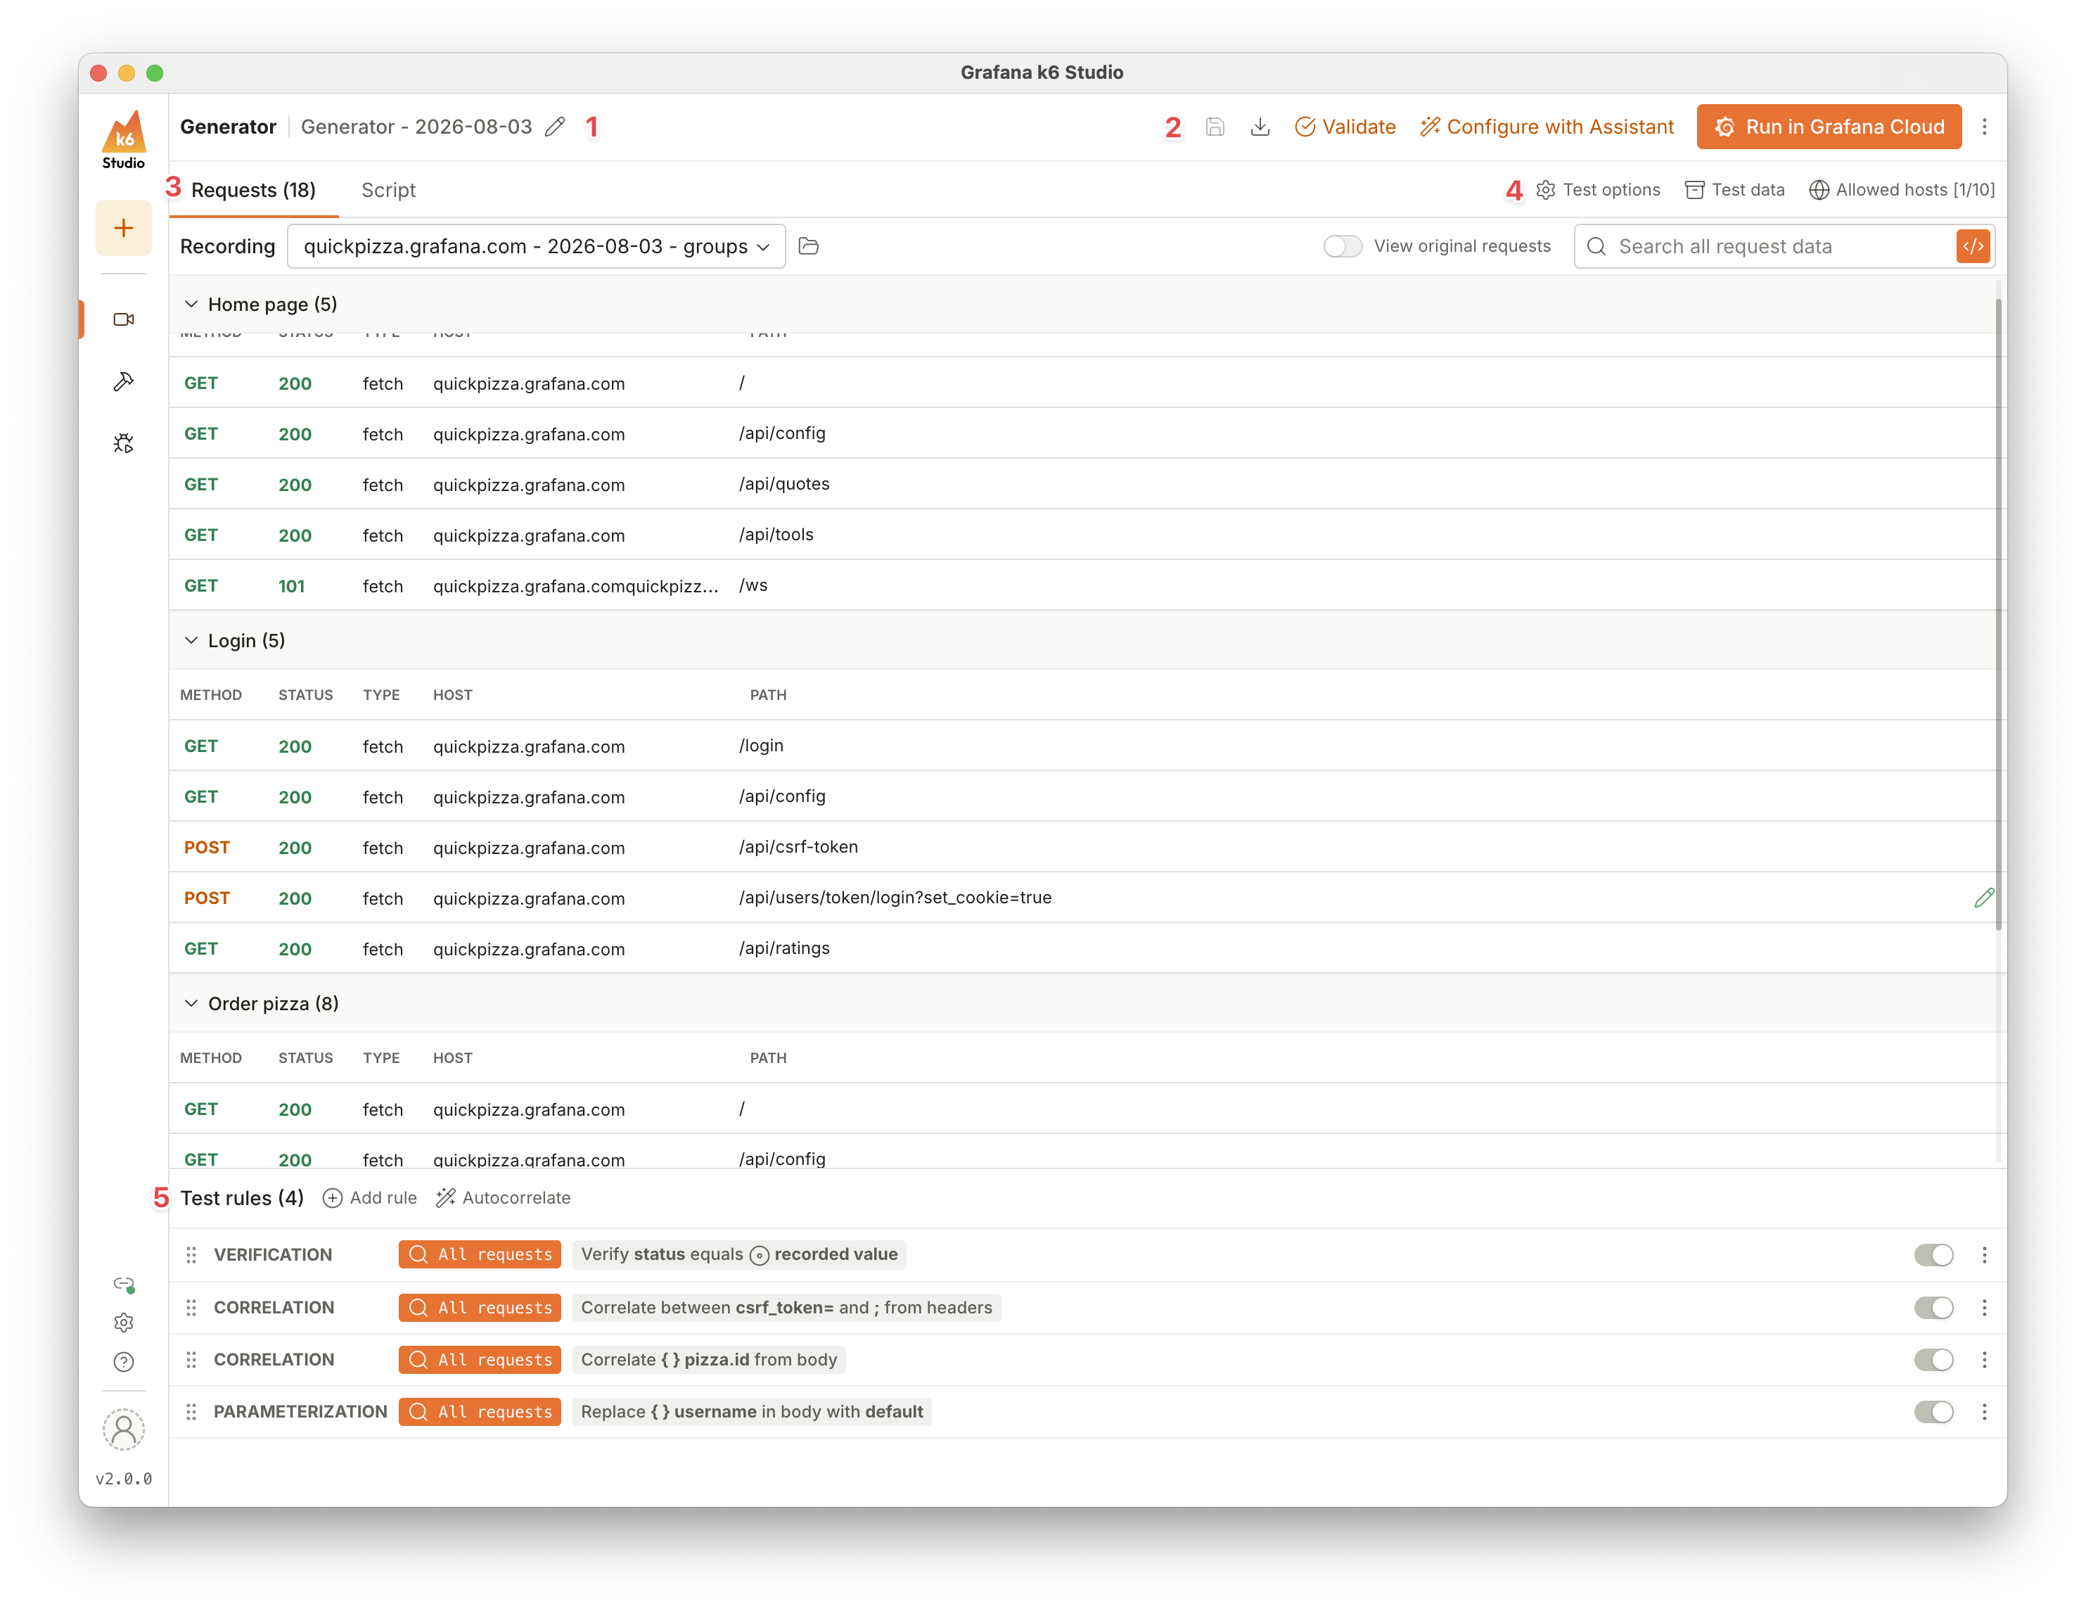Click the Correlate pizza.id from body description
The width and height of the screenshot is (2086, 1611).
point(709,1360)
